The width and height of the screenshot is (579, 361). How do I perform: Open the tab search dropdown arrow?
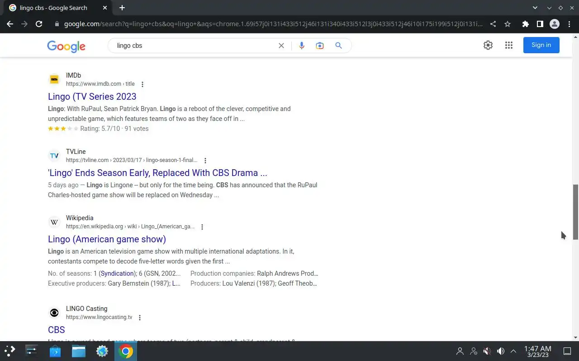click(535, 8)
